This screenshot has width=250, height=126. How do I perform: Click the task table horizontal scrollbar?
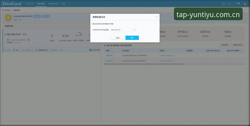click(144, 64)
